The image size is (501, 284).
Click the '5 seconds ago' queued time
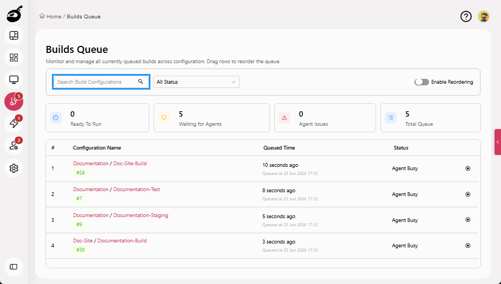279,216
